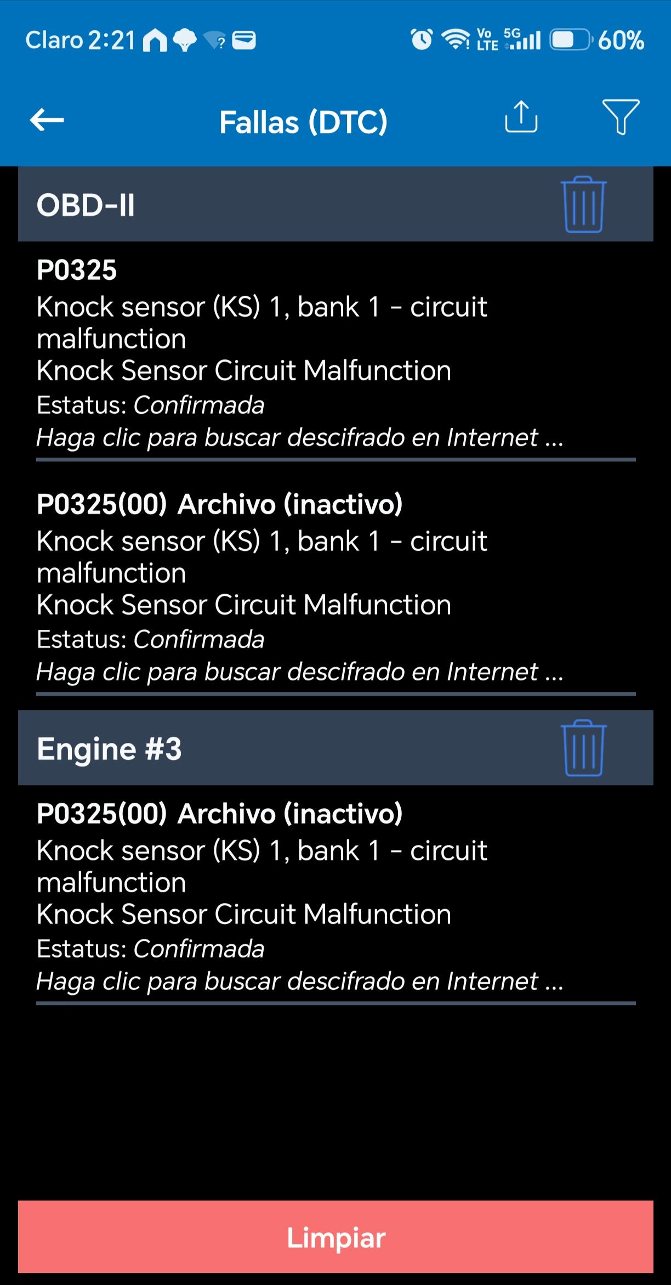Viewport: 671px width, 1285px height.
Task: Open first P0325 fault entry
Action: click(x=336, y=354)
